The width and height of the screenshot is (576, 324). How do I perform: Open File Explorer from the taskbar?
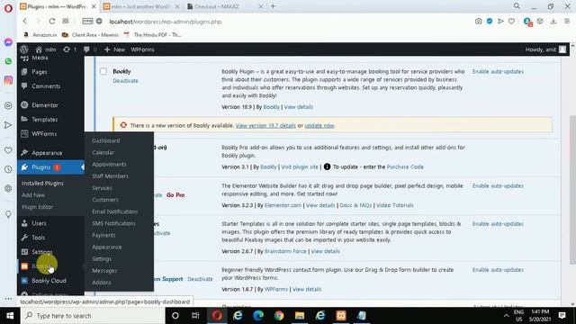click(x=300, y=316)
